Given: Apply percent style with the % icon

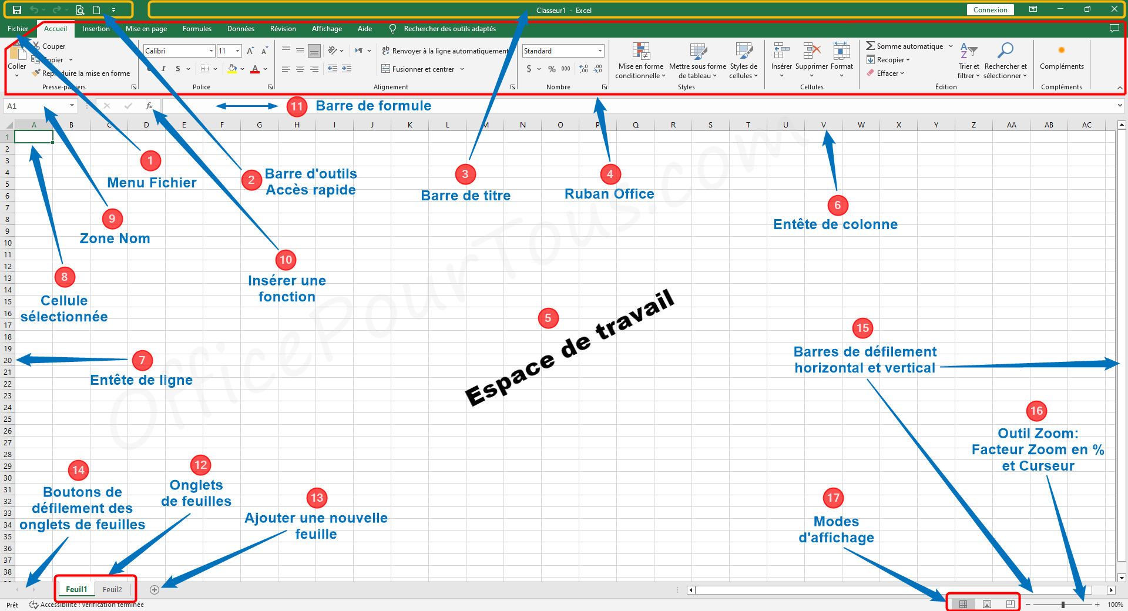Looking at the screenshot, I should pyautogui.click(x=552, y=69).
